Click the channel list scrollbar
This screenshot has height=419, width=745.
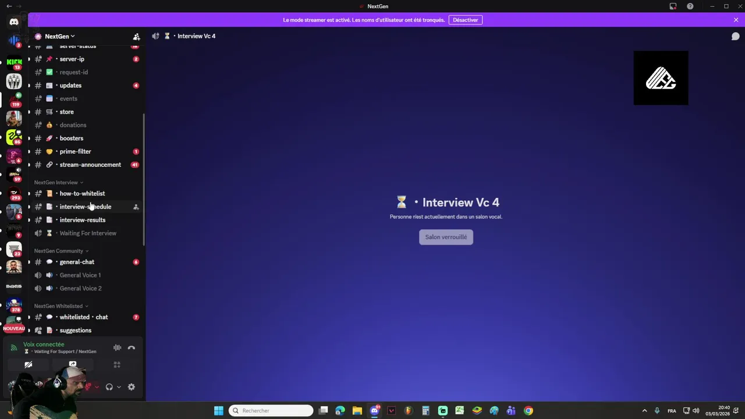point(144,179)
